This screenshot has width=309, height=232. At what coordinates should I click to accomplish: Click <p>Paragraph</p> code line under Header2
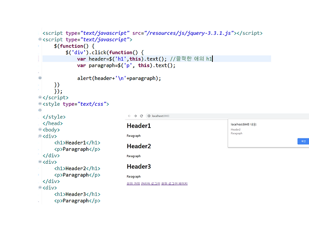[77, 175]
